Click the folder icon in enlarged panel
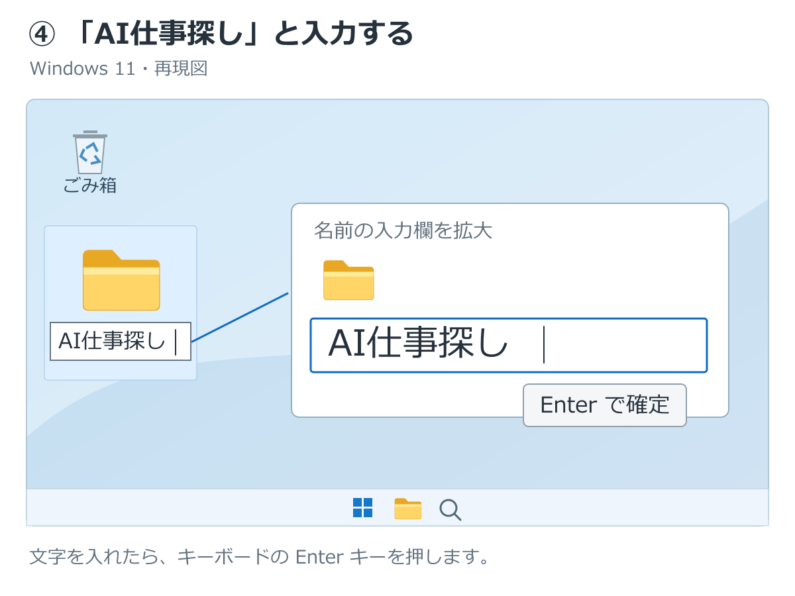The image size is (795, 596). coord(348,280)
